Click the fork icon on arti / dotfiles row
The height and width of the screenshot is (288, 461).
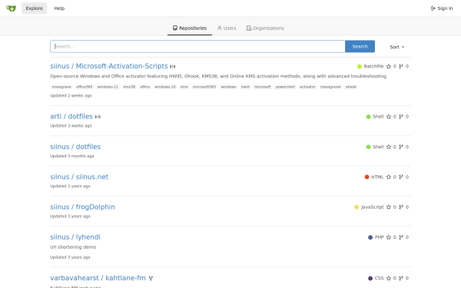(401, 117)
